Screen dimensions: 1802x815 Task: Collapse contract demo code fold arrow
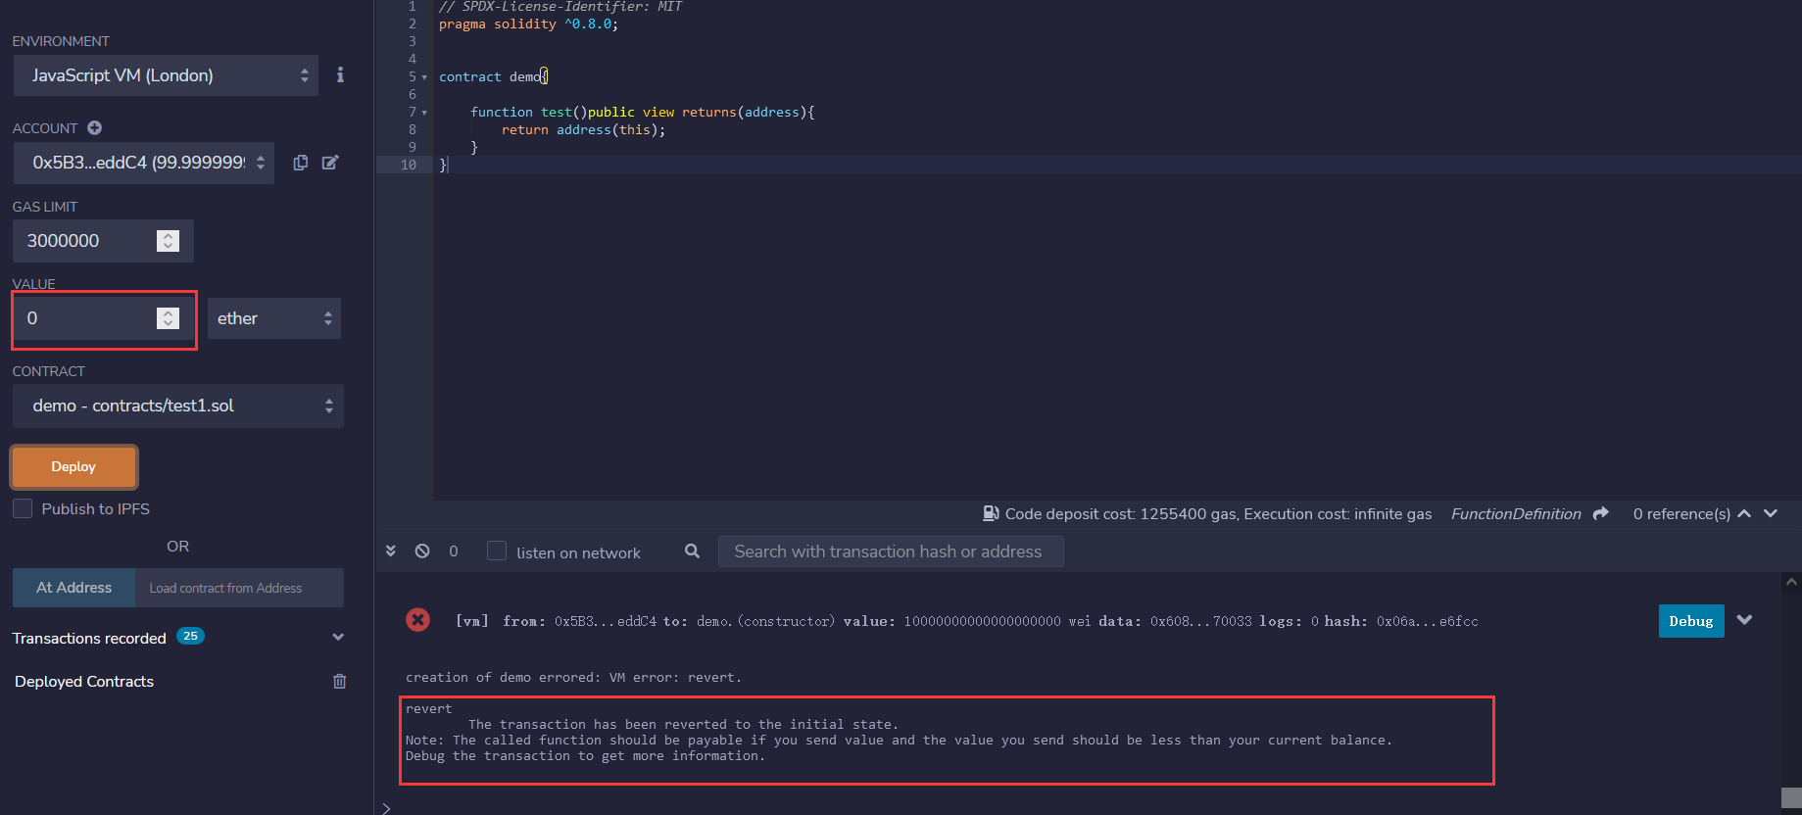click(x=424, y=77)
